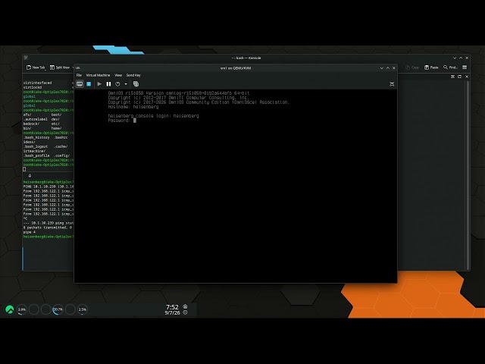Click the bell icon in Konsole pane
485x364 pixels.
(x=30, y=175)
